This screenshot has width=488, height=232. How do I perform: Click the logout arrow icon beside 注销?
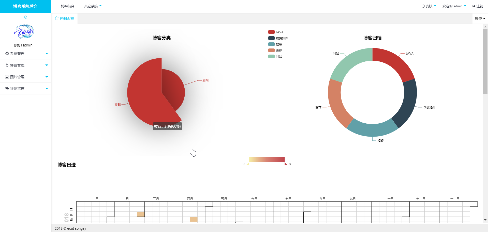click(474, 6)
